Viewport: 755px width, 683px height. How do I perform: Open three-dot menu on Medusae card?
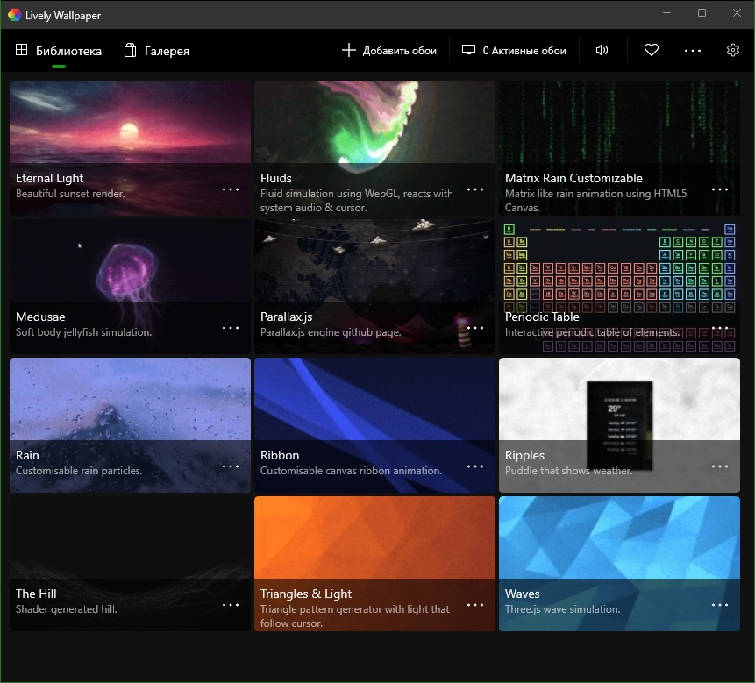tap(231, 328)
